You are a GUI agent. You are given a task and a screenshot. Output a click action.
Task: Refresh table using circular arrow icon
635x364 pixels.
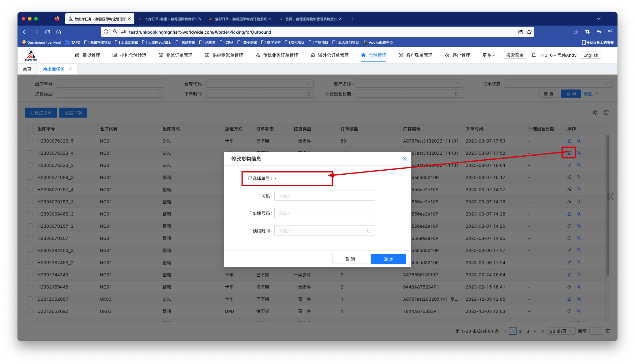[x=606, y=113]
